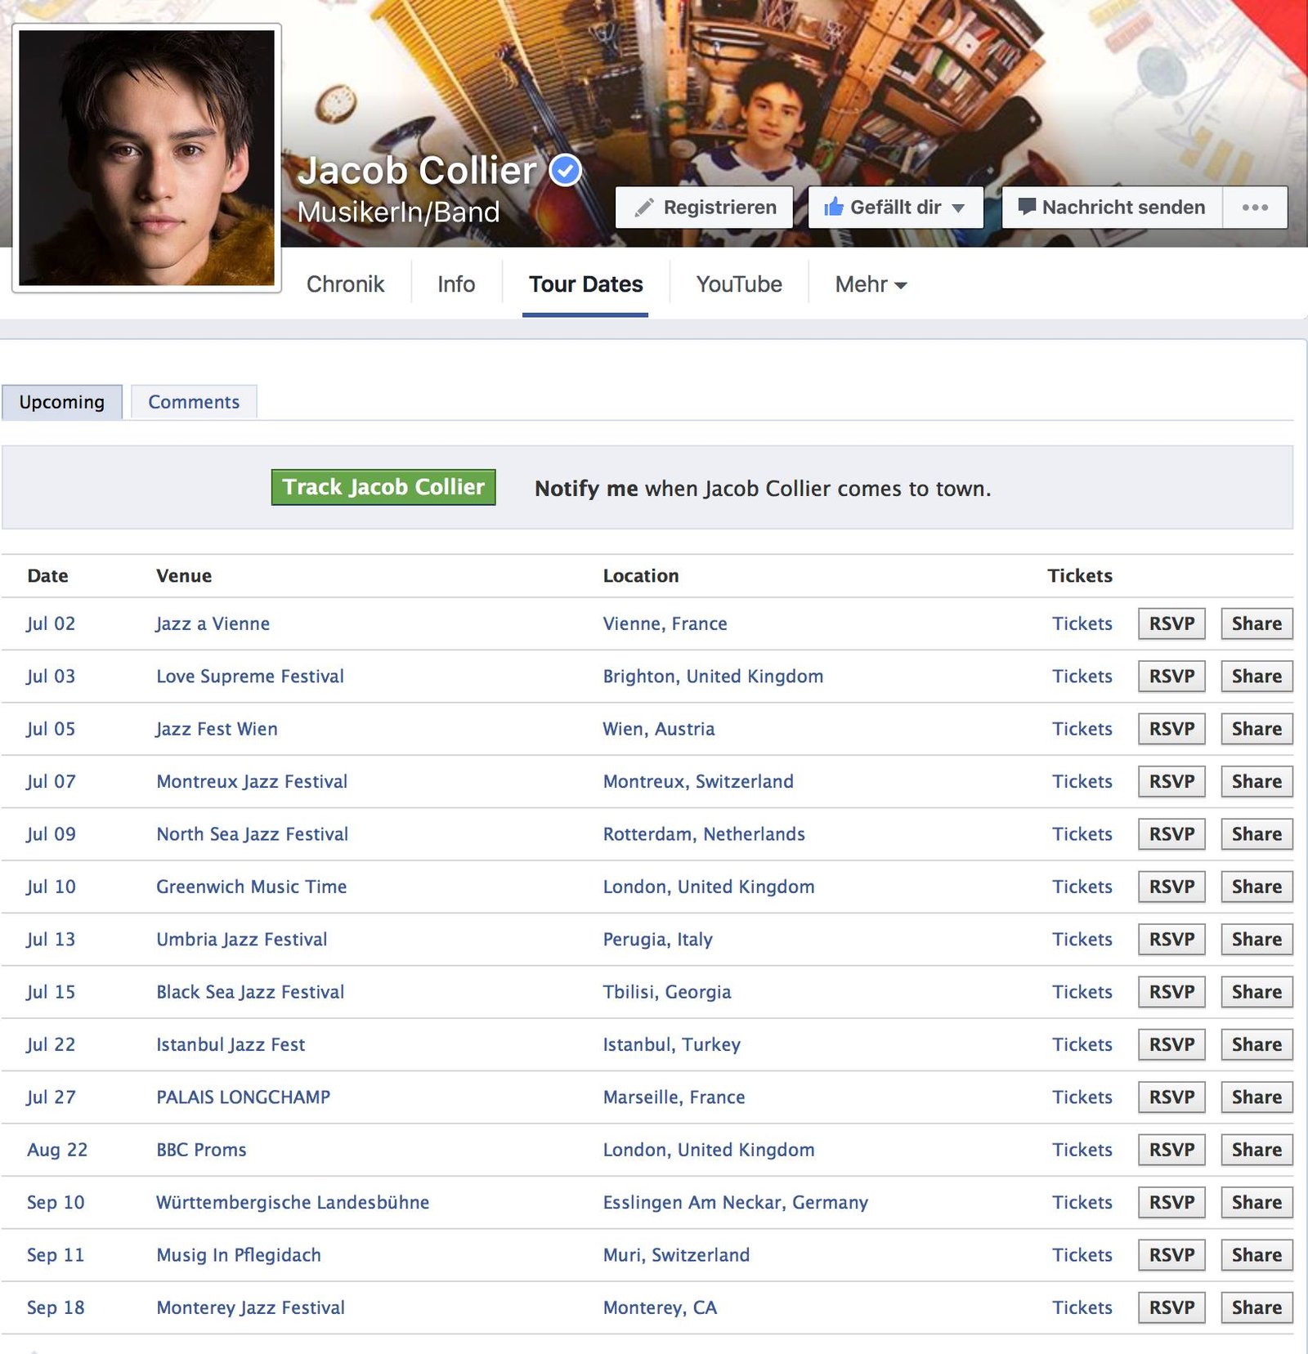
Task: Click the three-dots more options button
Action: coord(1255,208)
